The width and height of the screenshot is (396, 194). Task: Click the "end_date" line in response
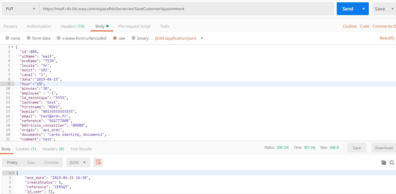pos(58,178)
